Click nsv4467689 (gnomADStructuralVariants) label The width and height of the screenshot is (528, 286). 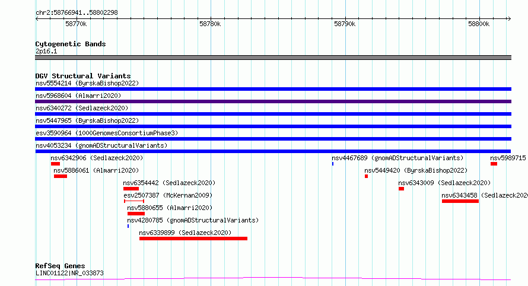[x=397, y=158]
